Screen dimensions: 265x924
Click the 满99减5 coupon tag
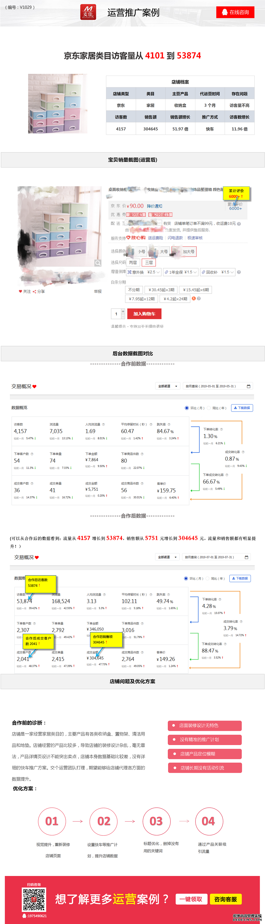pos(136,215)
